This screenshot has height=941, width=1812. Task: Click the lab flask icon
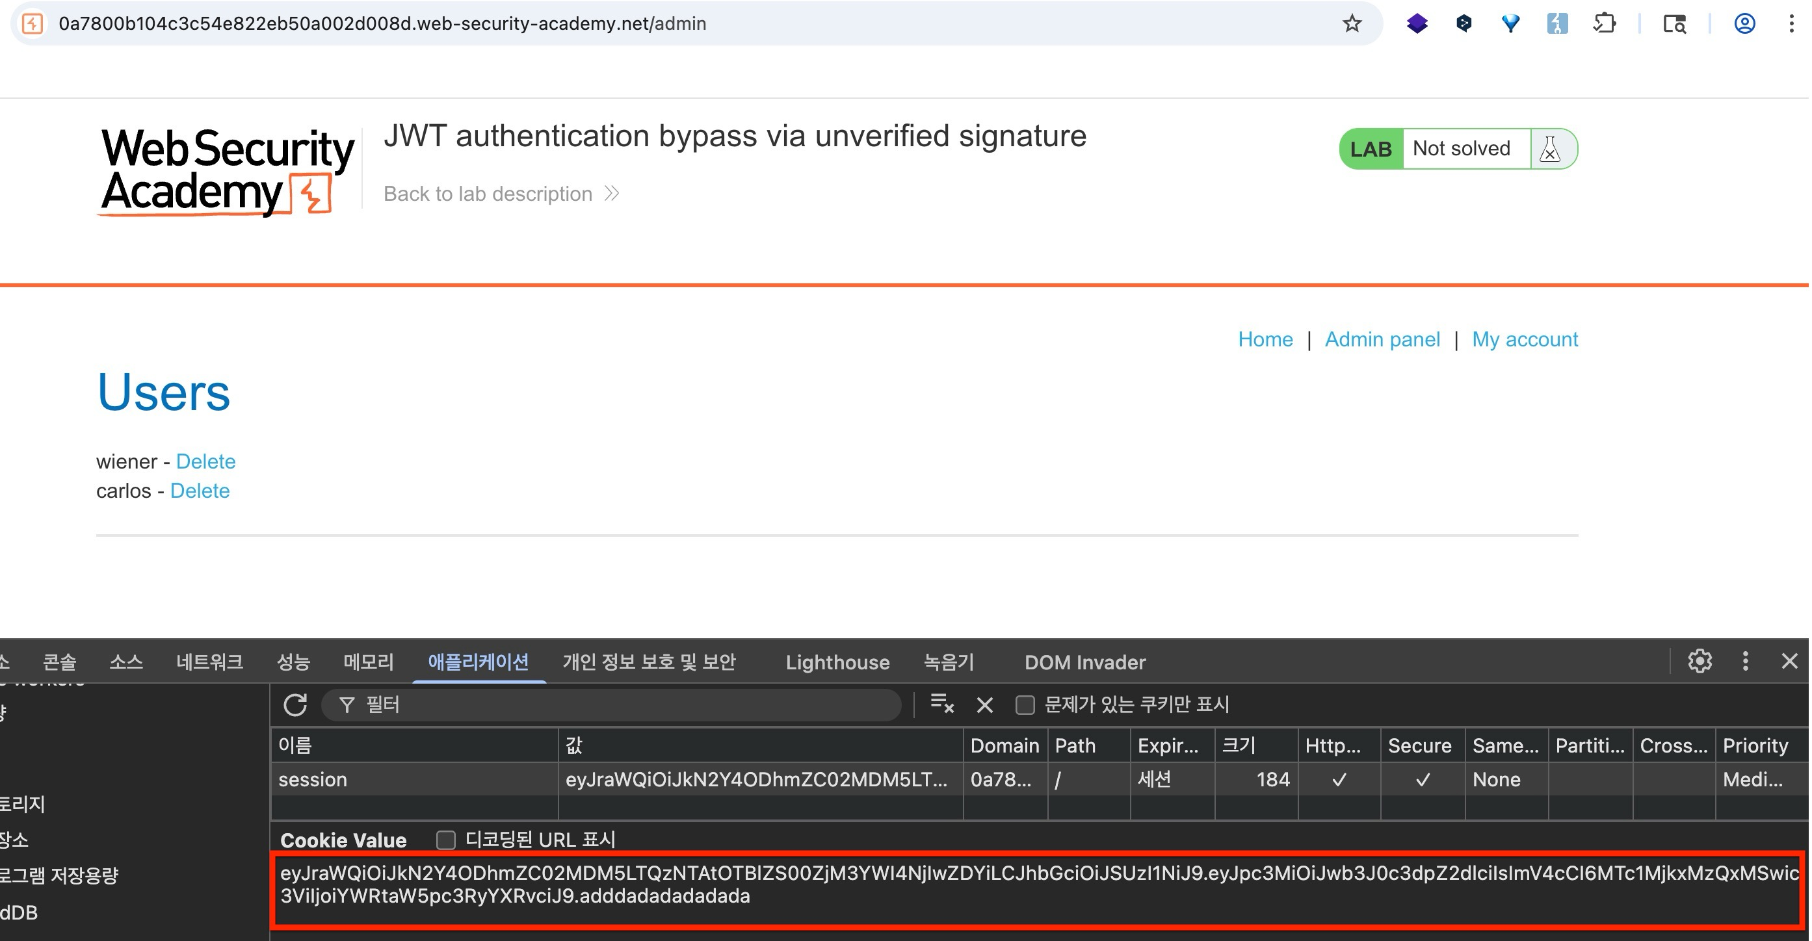pyautogui.click(x=1549, y=149)
